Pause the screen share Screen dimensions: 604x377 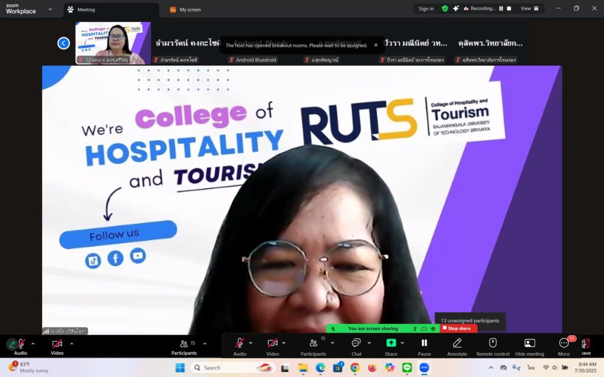tap(424, 347)
